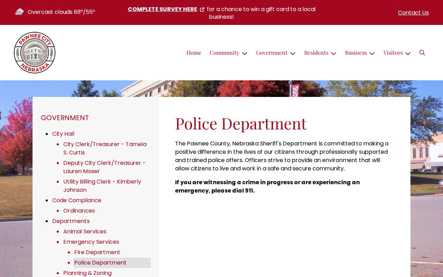Open the Residents menu item
The height and width of the screenshot is (277, 443).
316,53
